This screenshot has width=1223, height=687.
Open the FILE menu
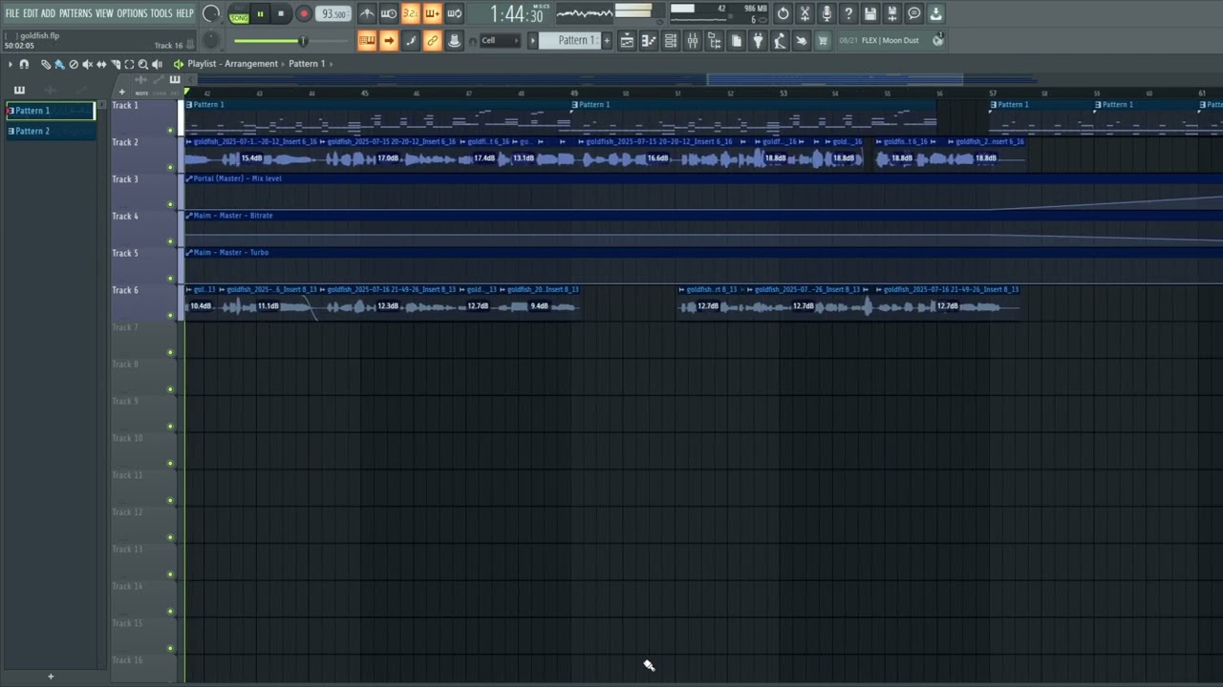click(x=12, y=13)
